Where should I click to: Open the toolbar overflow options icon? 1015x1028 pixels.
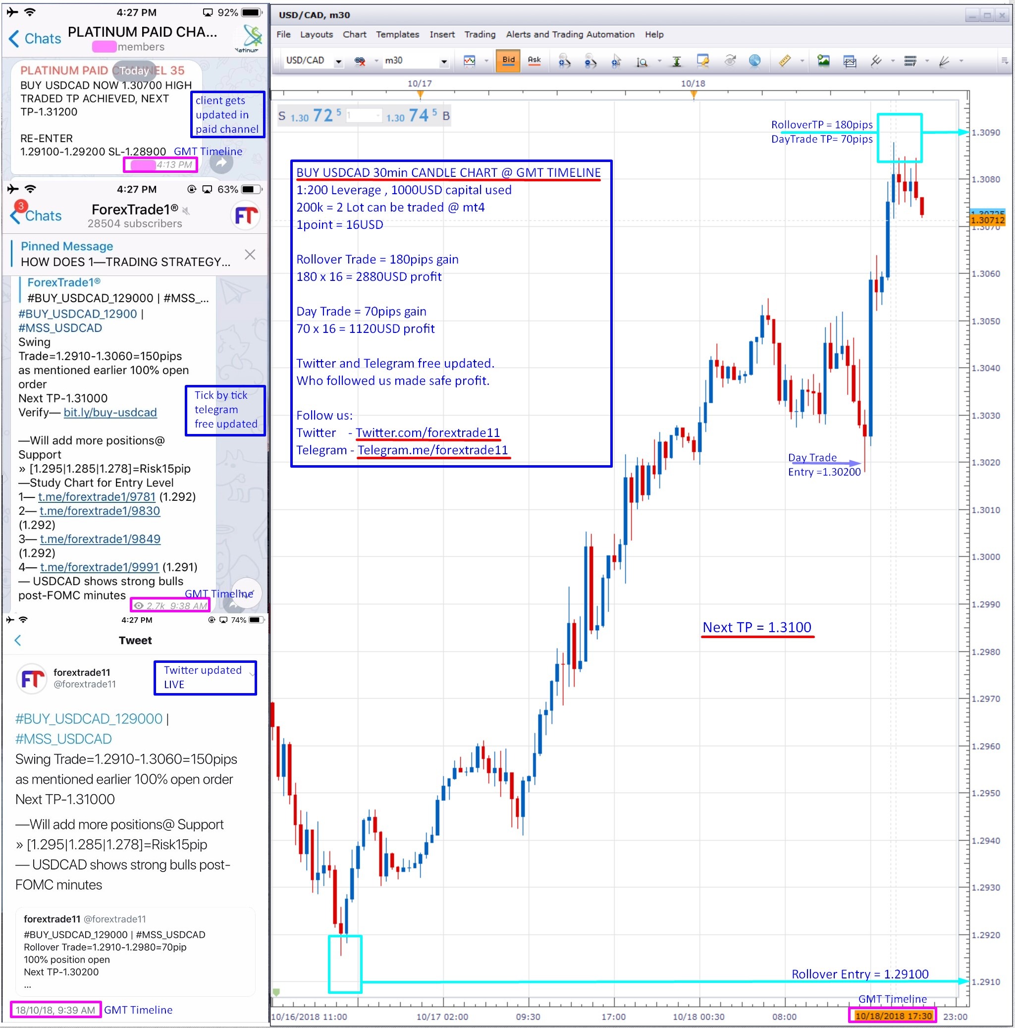[x=1005, y=61]
